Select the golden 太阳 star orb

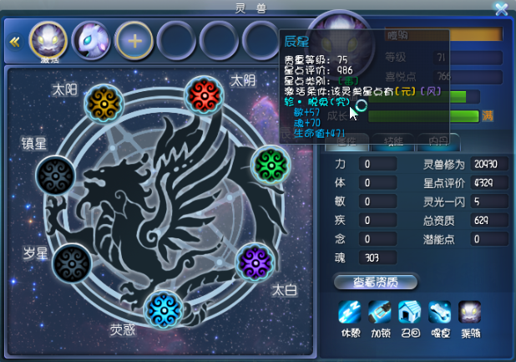coord(104,104)
